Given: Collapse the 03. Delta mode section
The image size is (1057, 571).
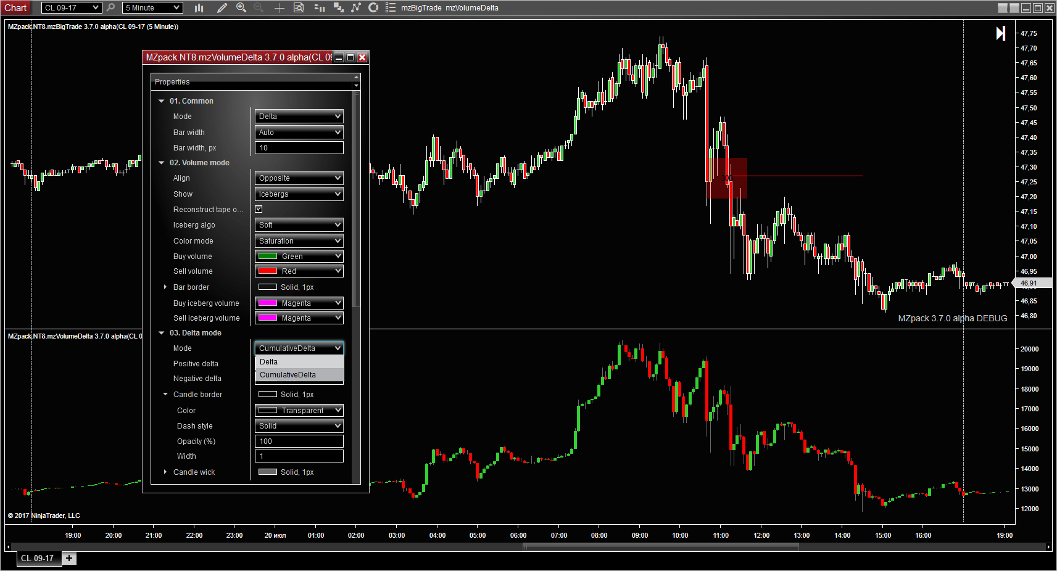Looking at the screenshot, I should pyautogui.click(x=161, y=333).
